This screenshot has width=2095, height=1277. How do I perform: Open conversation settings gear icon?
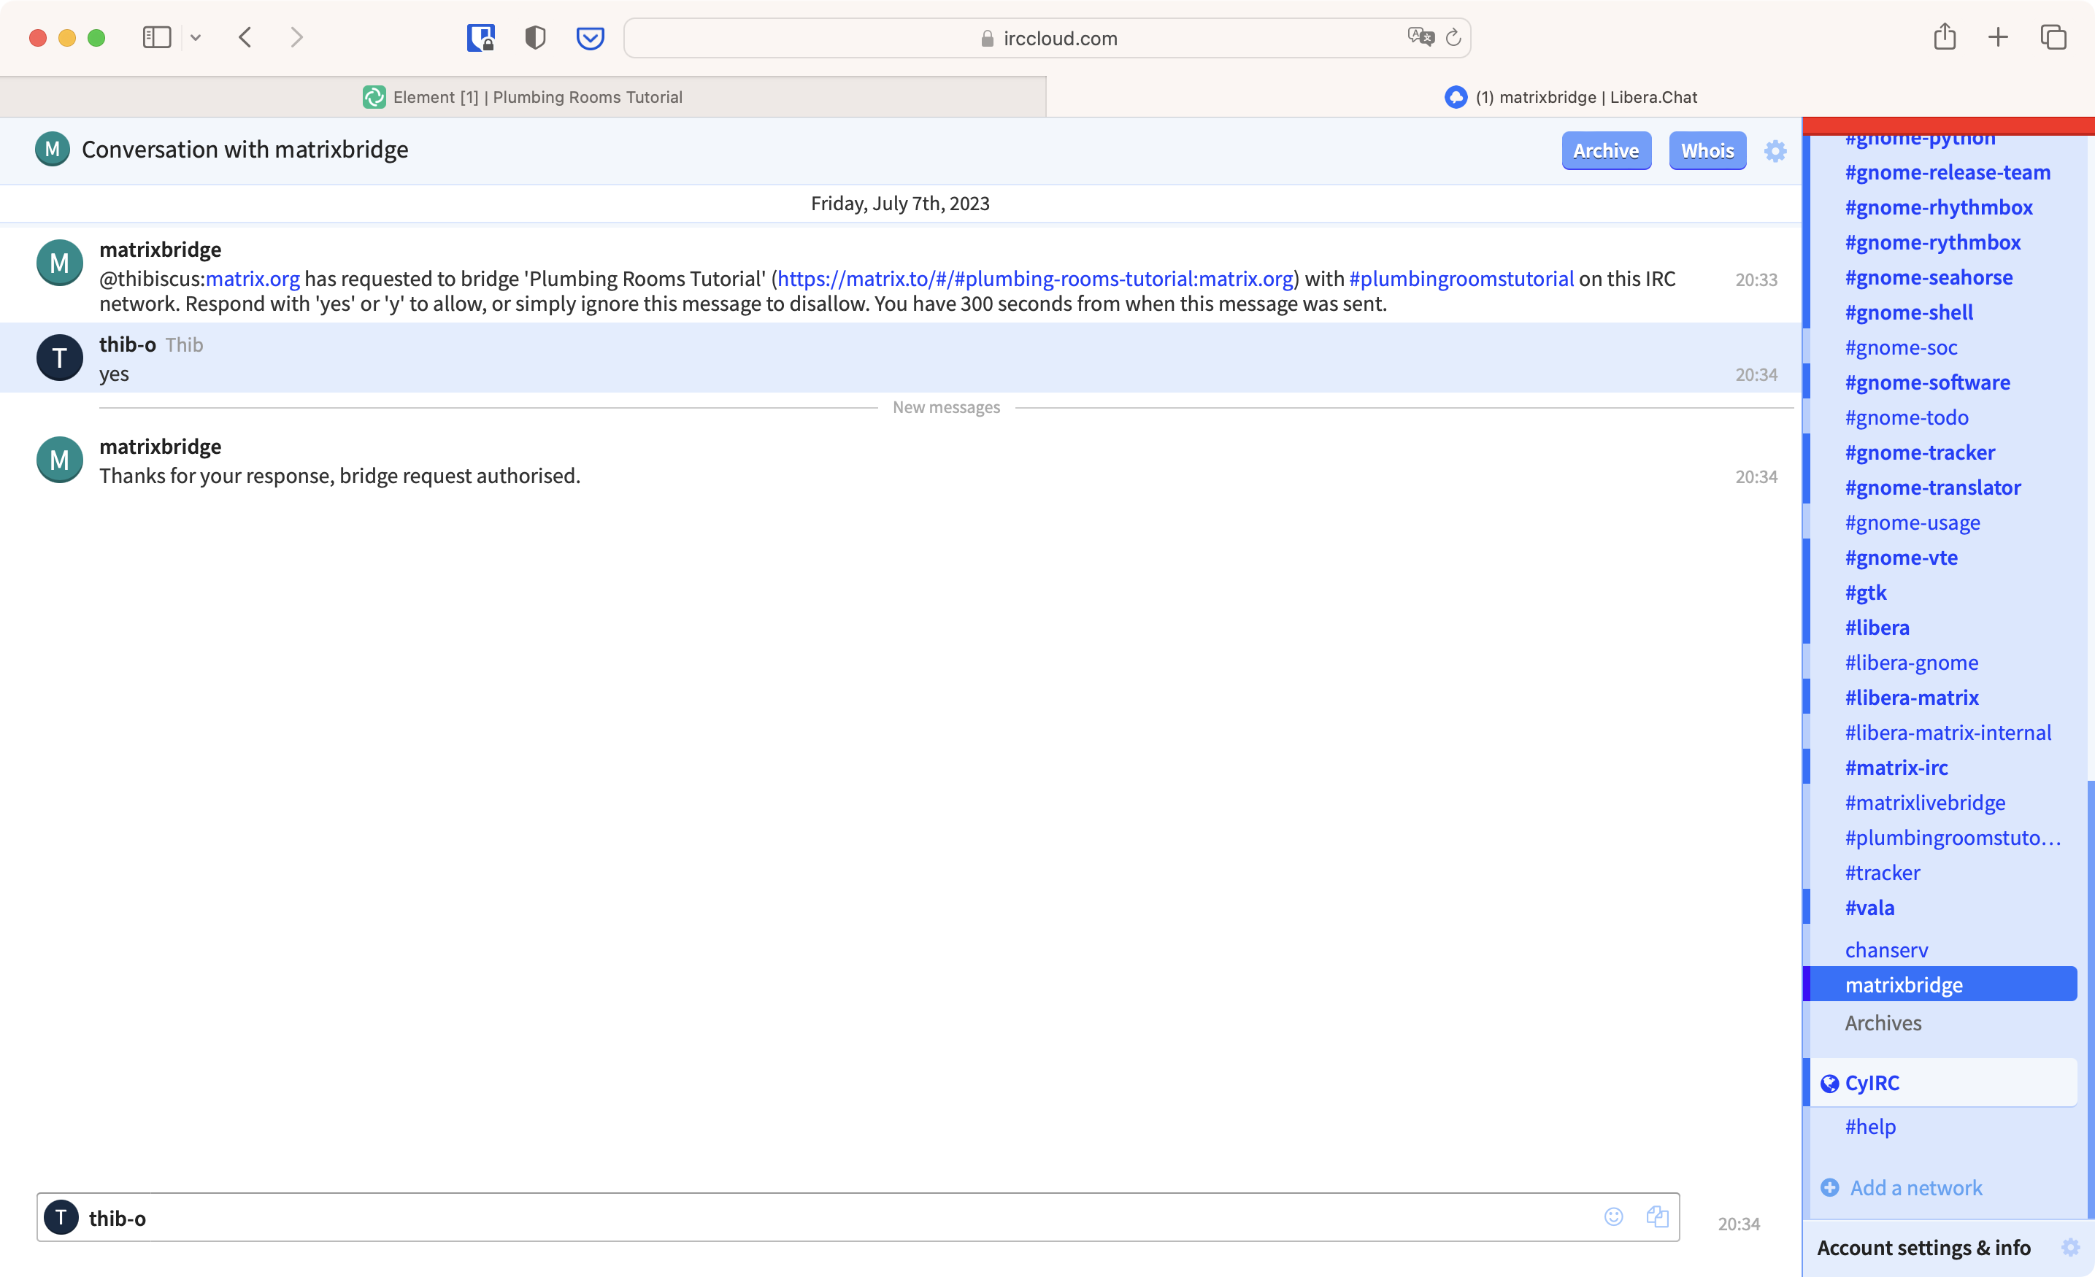tap(1775, 151)
